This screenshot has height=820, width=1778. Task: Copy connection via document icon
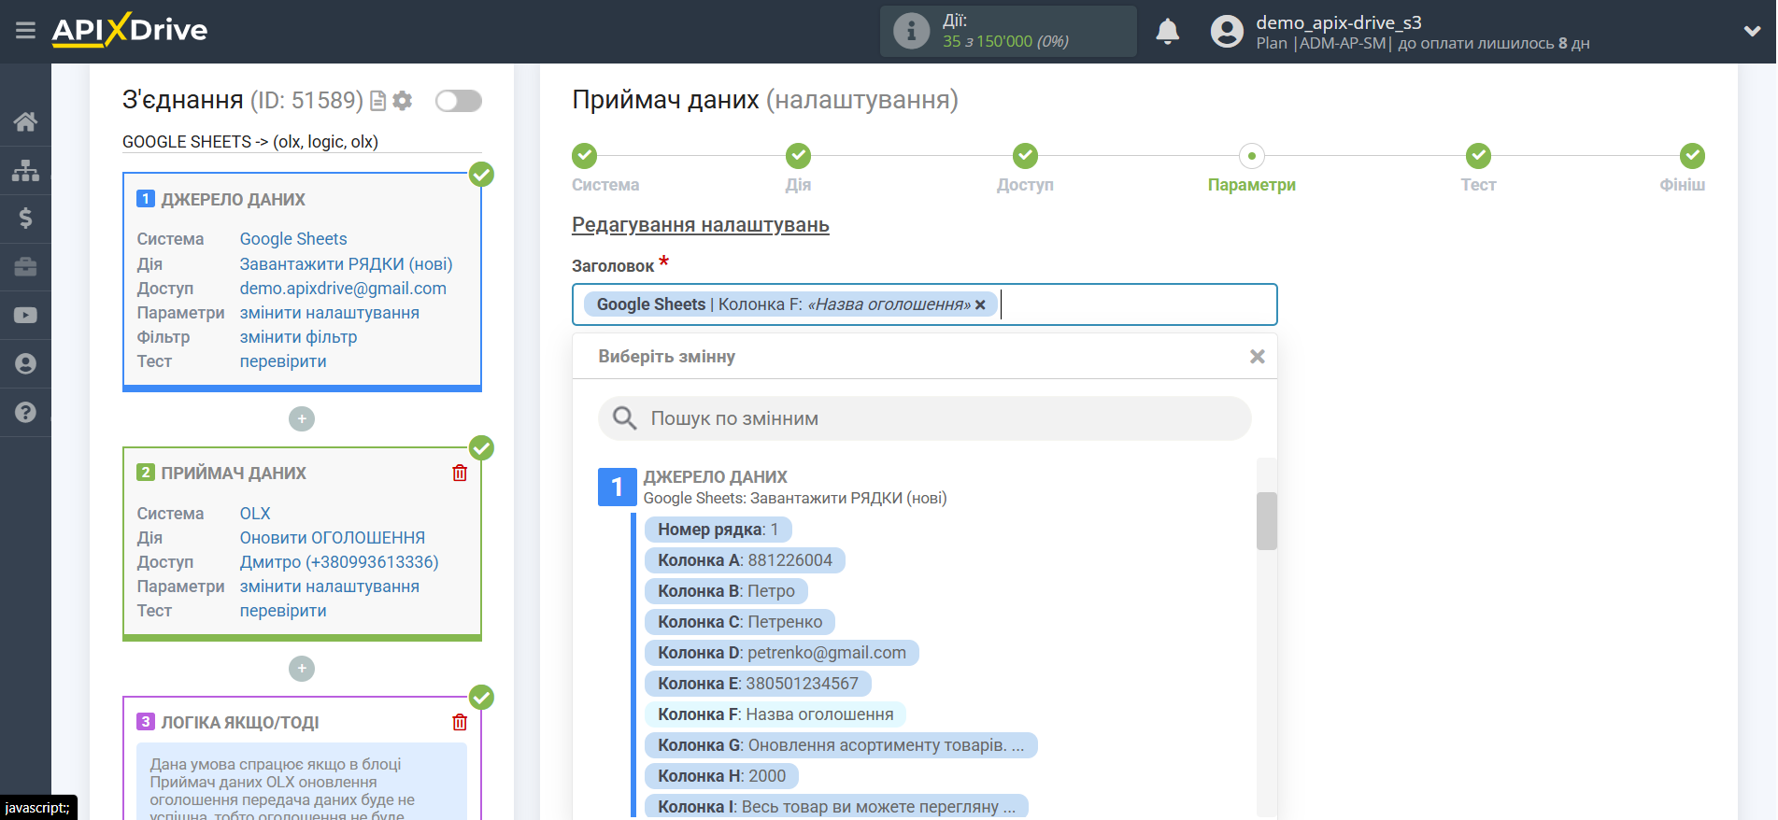pyautogui.click(x=377, y=101)
